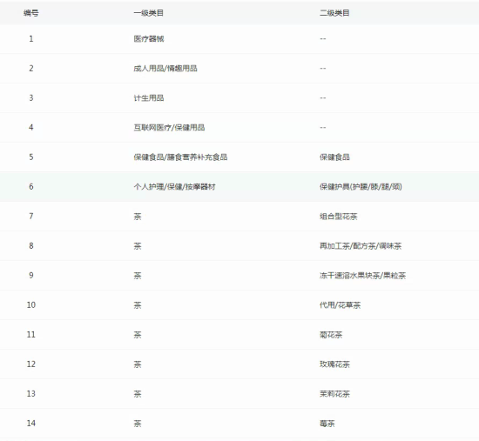Click 保健护具(护腰/膝/腿/颈) secondary category
Image resolution: width=479 pixels, height=441 pixels.
click(x=361, y=186)
